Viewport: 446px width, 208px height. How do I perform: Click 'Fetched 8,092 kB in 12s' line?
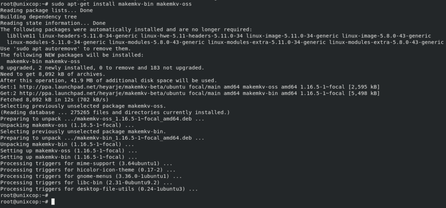[x=54, y=100]
